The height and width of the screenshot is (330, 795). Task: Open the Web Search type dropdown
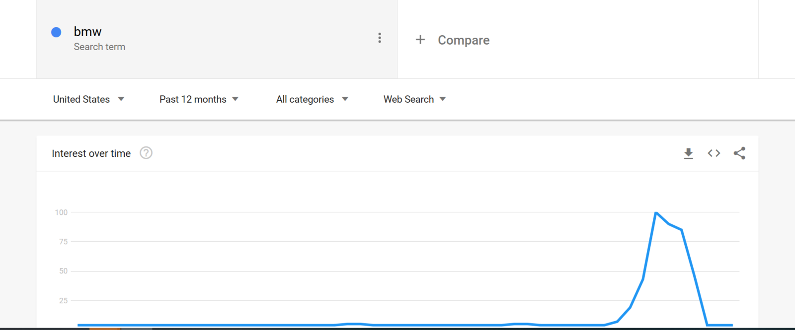click(414, 99)
